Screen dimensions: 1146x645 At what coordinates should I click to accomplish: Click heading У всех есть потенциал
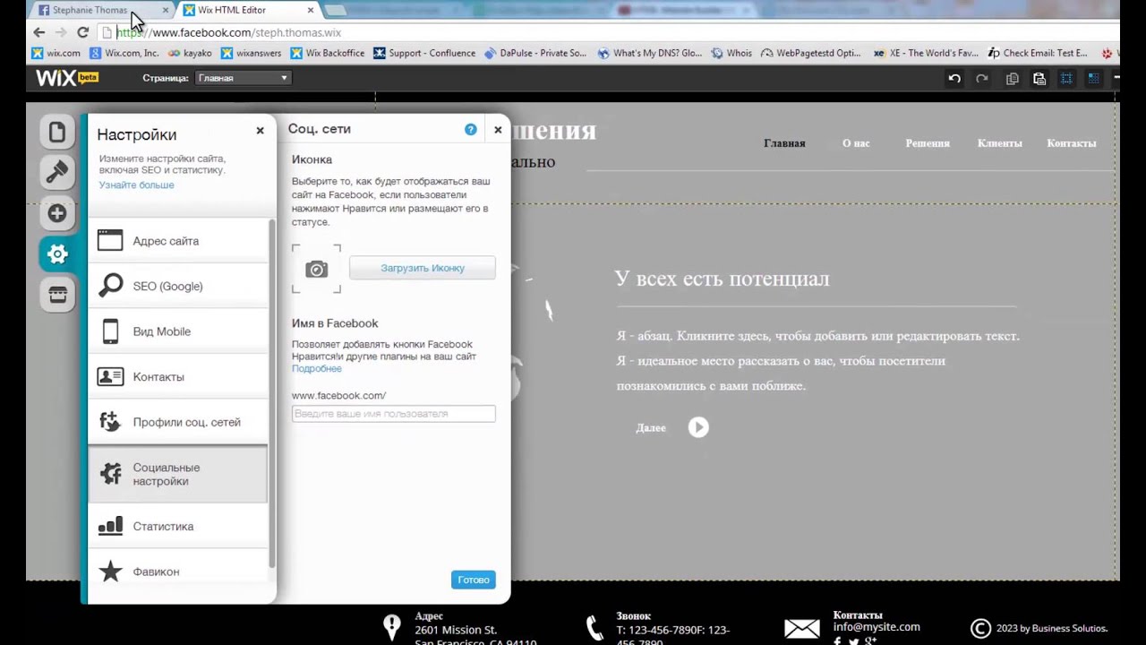(x=723, y=279)
